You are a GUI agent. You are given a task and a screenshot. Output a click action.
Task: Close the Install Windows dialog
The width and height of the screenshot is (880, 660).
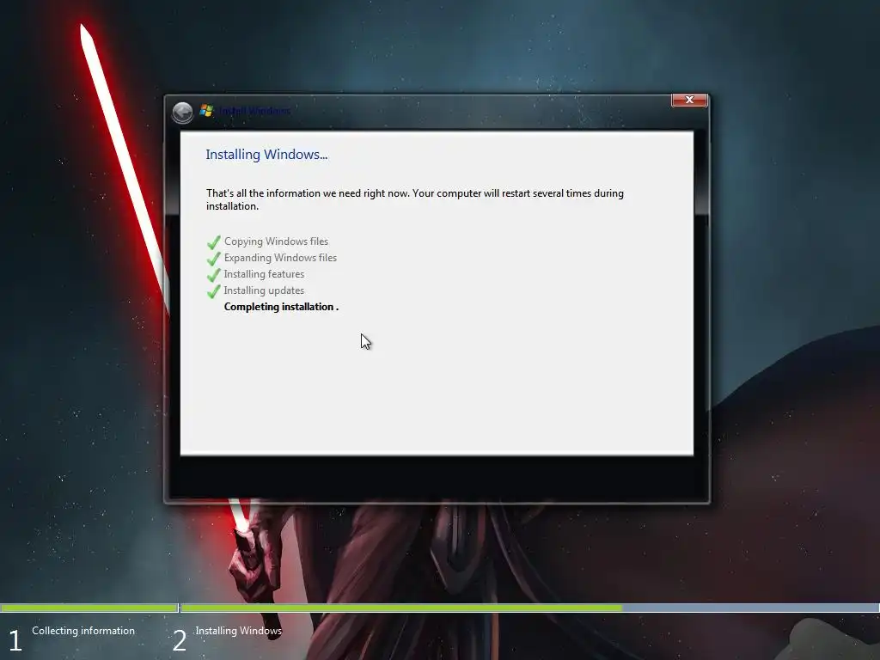[689, 100]
